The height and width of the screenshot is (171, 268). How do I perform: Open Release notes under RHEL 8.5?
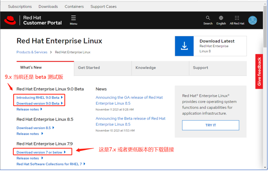(x=30, y=134)
